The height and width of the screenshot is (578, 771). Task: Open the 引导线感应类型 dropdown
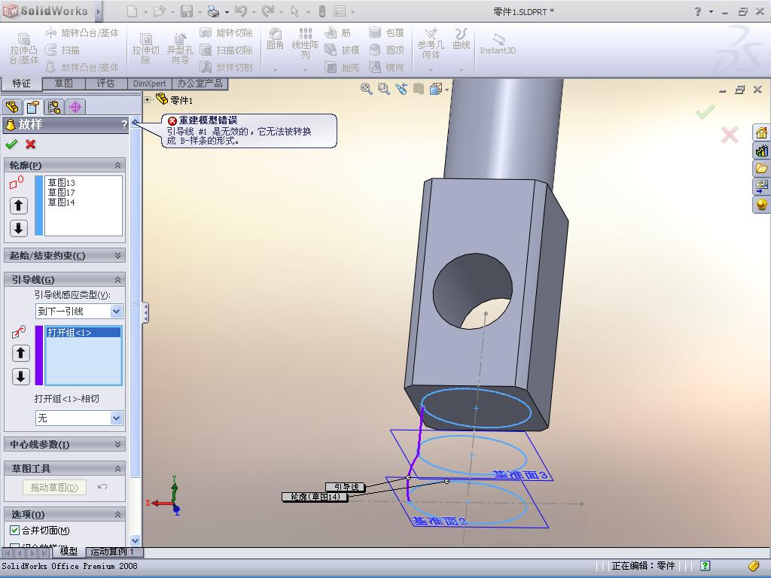tap(116, 311)
